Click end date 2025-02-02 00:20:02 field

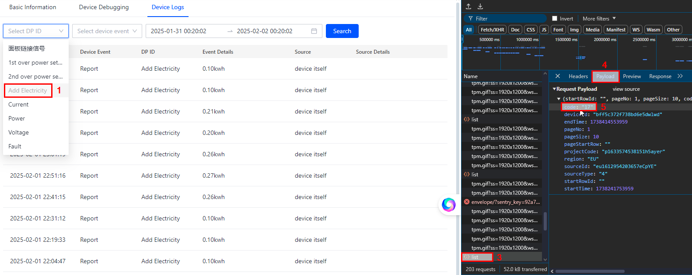pos(265,31)
